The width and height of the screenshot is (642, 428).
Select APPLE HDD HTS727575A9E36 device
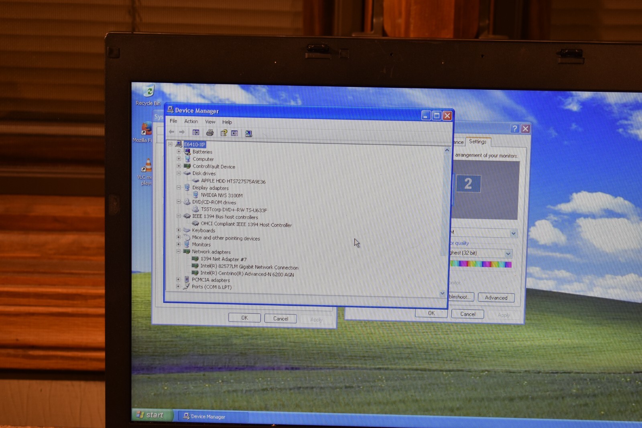[233, 181]
